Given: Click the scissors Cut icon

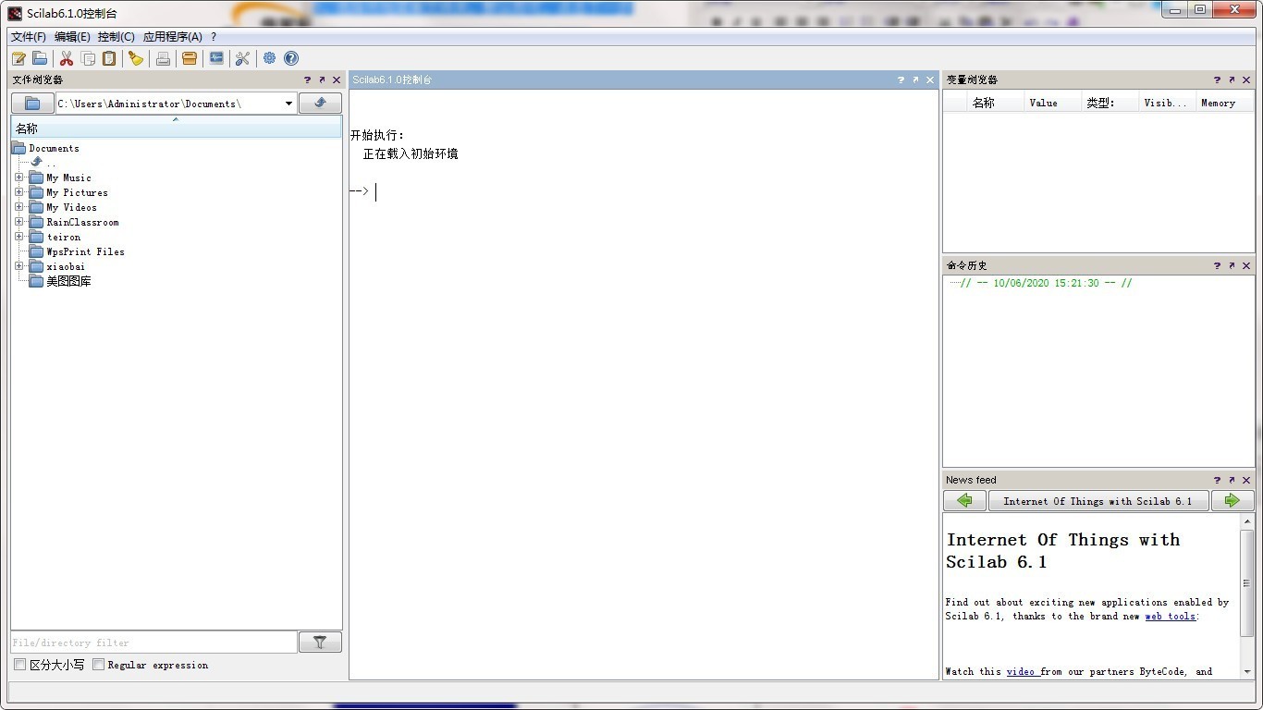Looking at the screenshot, I should pos(67,58).
